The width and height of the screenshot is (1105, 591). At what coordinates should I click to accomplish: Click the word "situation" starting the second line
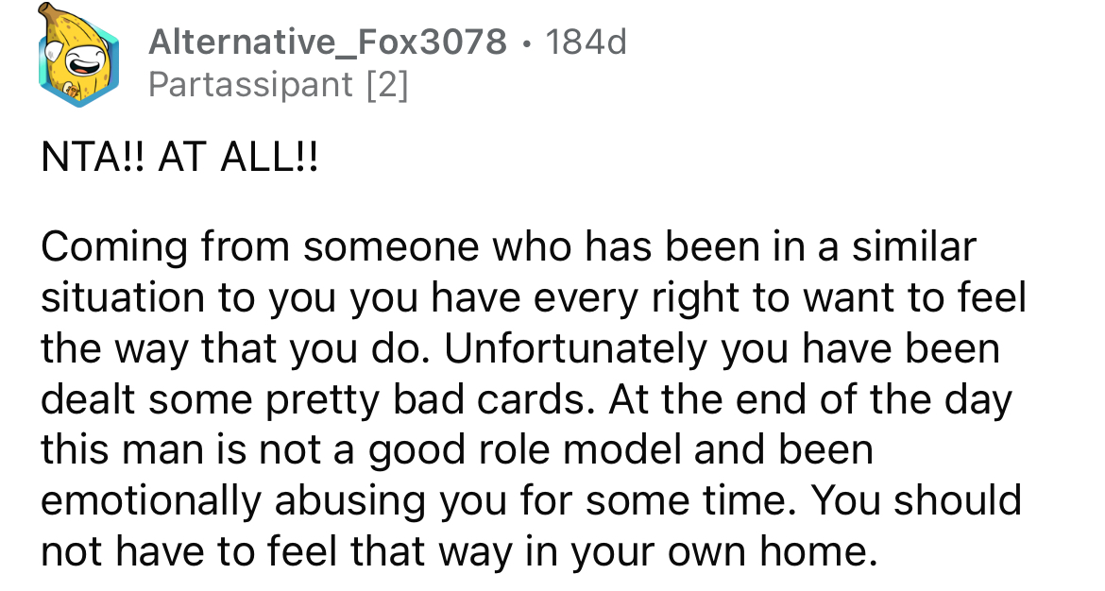(123, 297)
